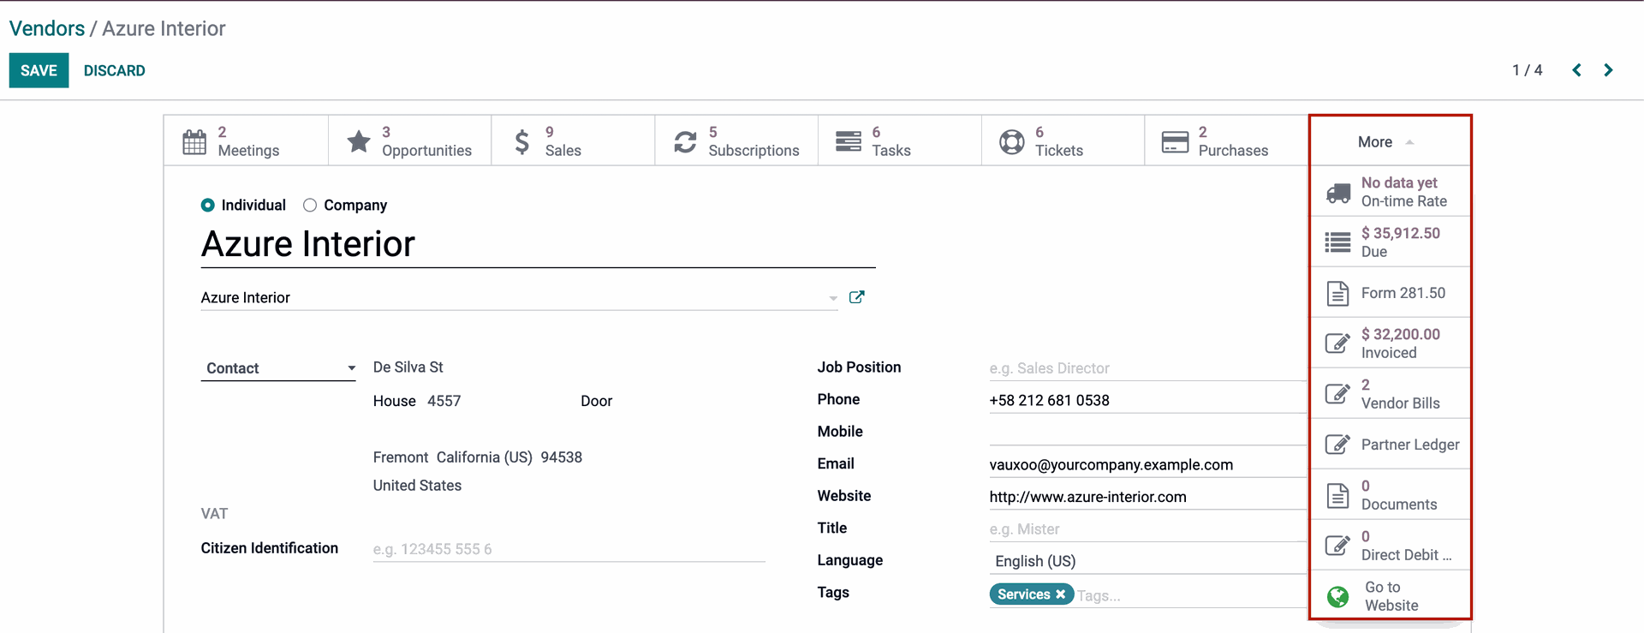Edit the Website URL field
Image resolution: width=1644 pixels, height=633 pixels.
point(1148,497)
